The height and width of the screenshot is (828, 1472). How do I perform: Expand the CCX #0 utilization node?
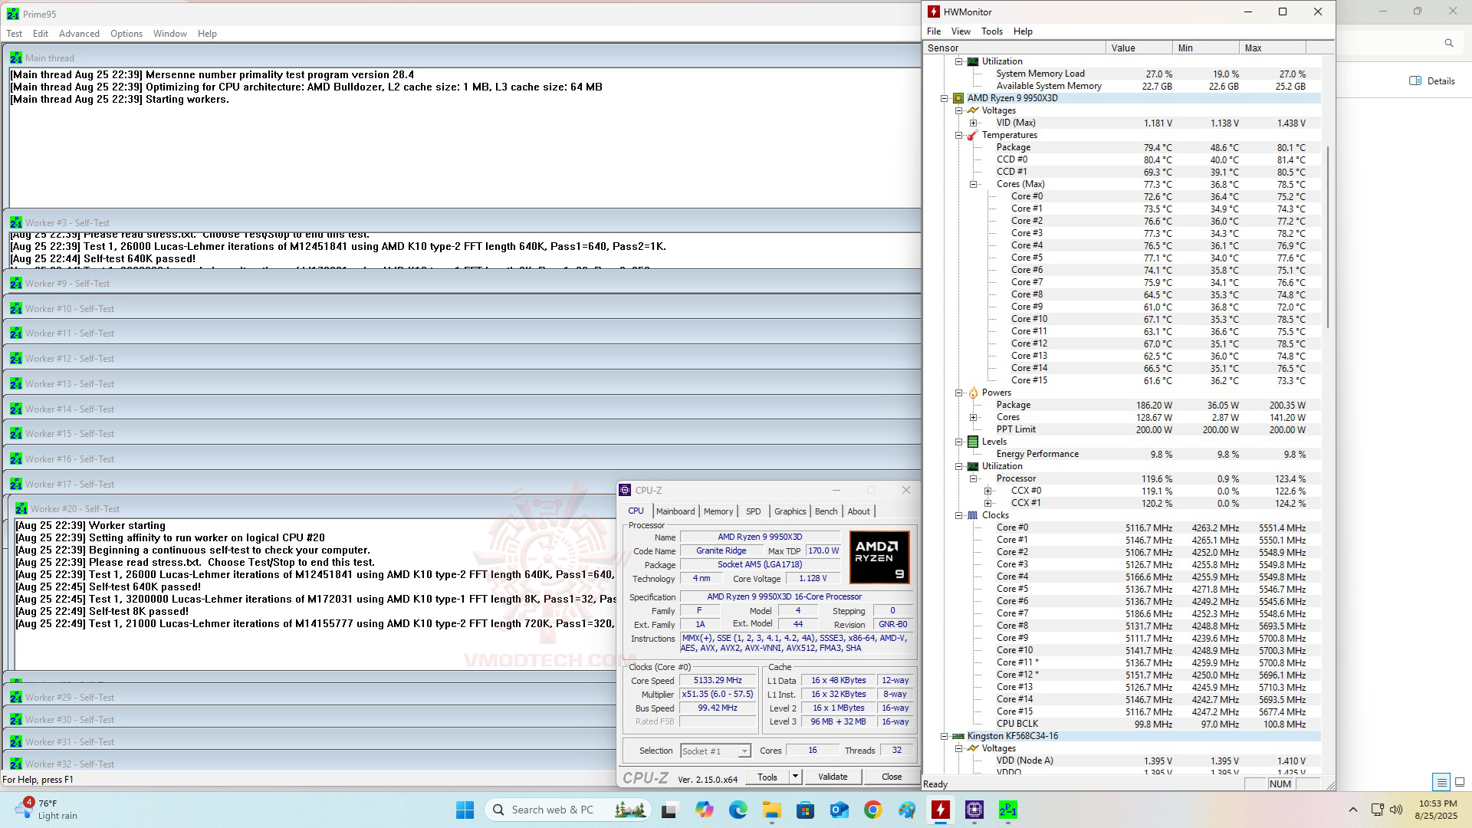[987, 491]
